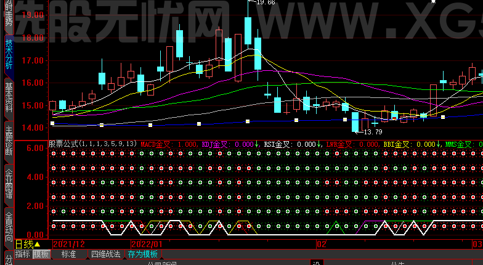Click the 17.00 price axis label
The height and width of the screenshot is (265, 483).
33,60
